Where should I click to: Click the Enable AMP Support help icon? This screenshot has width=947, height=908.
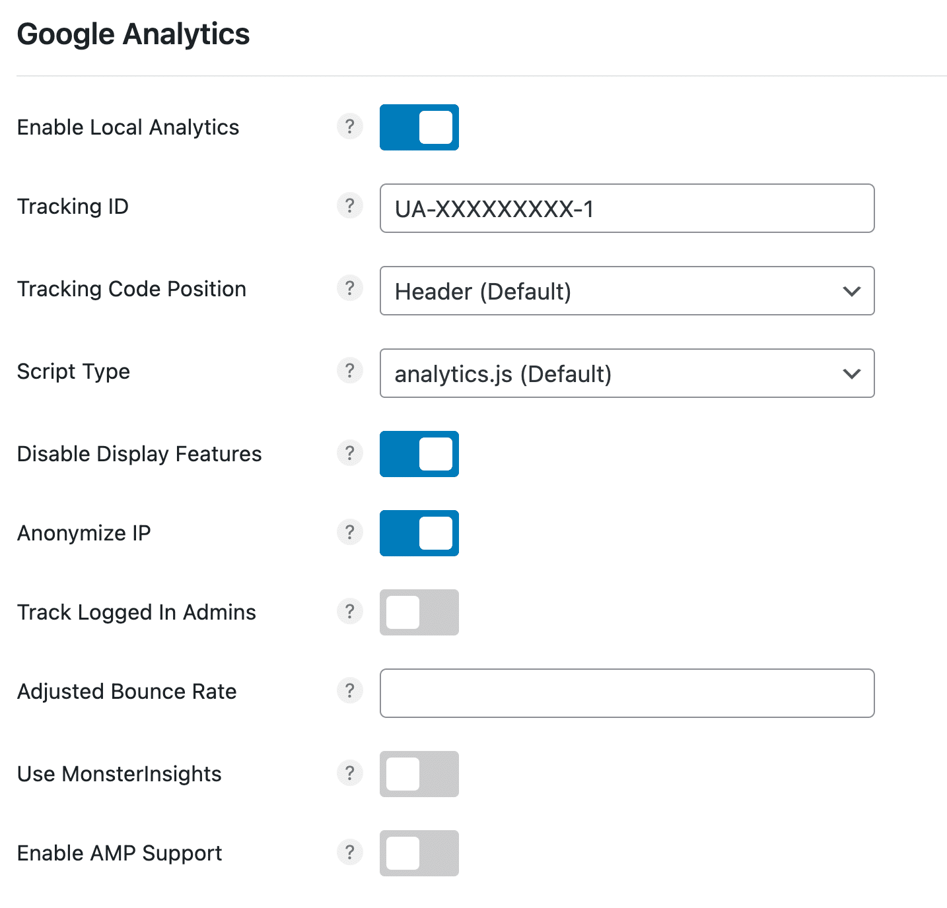click(350, 853)
